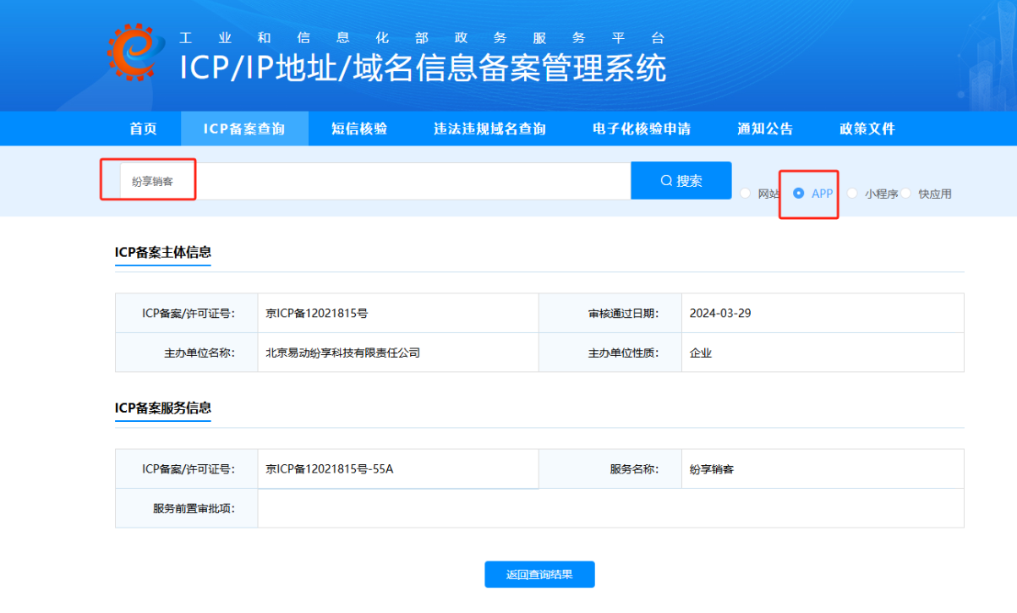Screen dimensions: 1017x613
Task: Click the gear-shaped platform logo icon
Action: coord(138,53)
